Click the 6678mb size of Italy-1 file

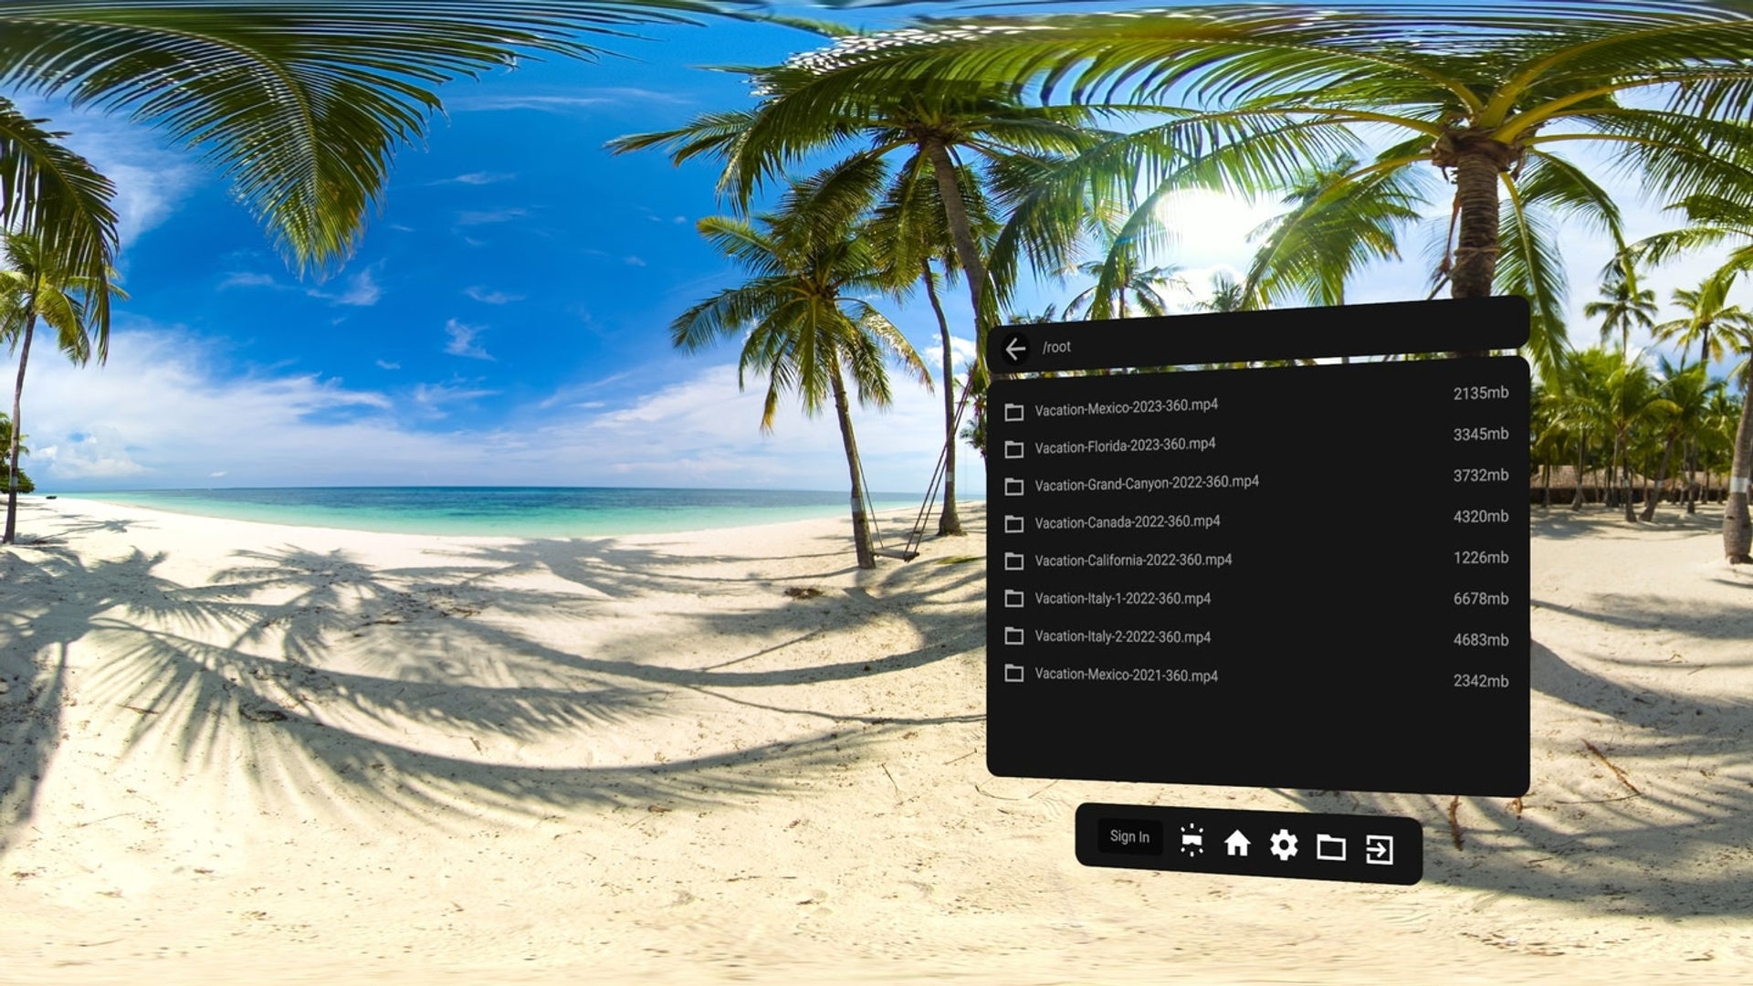(x=1481, y=599)
